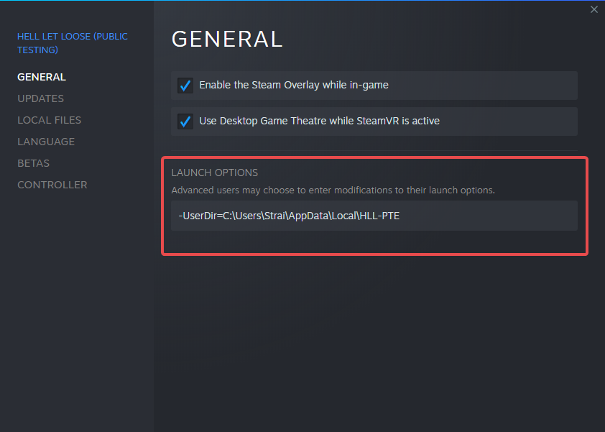
Task: Uncheck the Desktop Game Theatre checkbox
Action: tap(185, 121)
